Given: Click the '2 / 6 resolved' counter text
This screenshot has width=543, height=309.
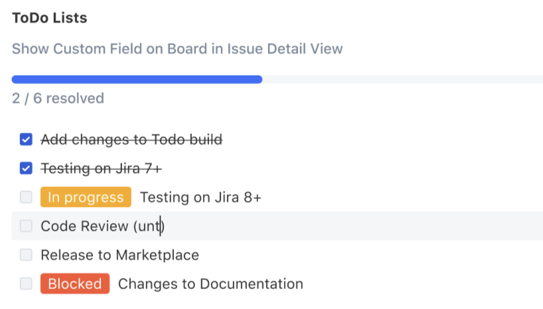Looking at the screenshot, I should pyautogui.click(x=58, y=99).
